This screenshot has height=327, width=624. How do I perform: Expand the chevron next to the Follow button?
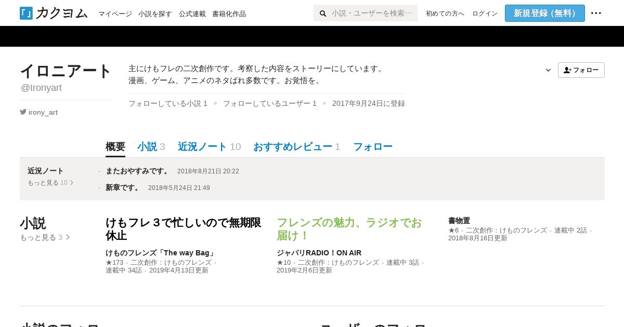click(548, 70)
